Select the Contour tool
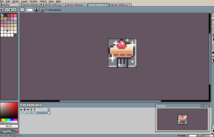 pos(213,52)
